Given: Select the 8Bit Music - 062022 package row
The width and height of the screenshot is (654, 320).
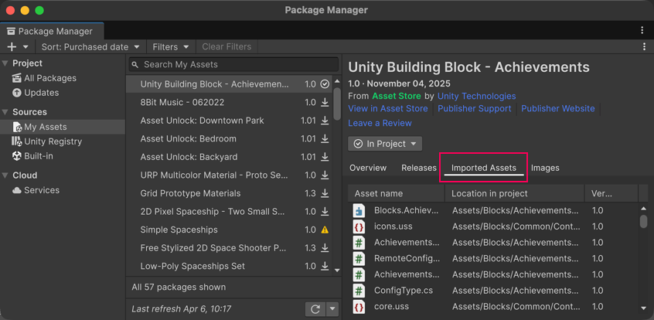Looking at the screenshot, I should (x=229, y=103).
